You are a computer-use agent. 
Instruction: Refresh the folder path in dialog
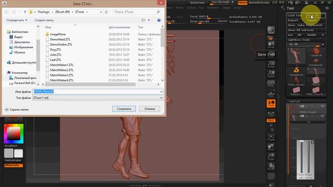tap(106, 12)
